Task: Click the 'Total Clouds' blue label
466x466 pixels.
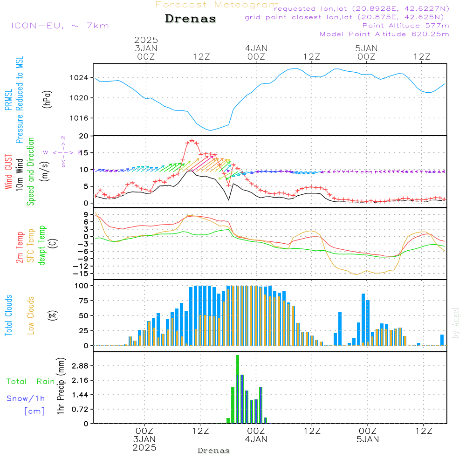Action: (8, 315)
